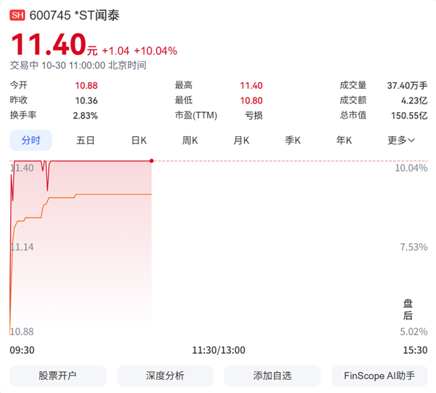This screenshot has height=393, width=436.
Task: Click the large 11.40 current price
Action: tap(49, 44)
